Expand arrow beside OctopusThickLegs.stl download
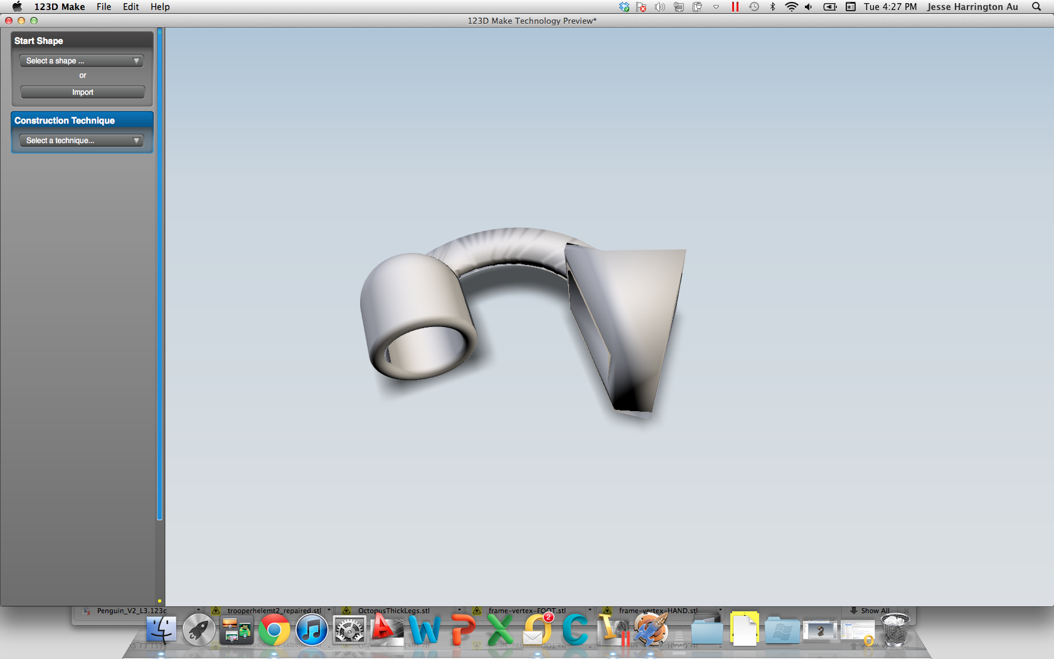Viewport: 1054px width, 659px height. coord(459,610)
